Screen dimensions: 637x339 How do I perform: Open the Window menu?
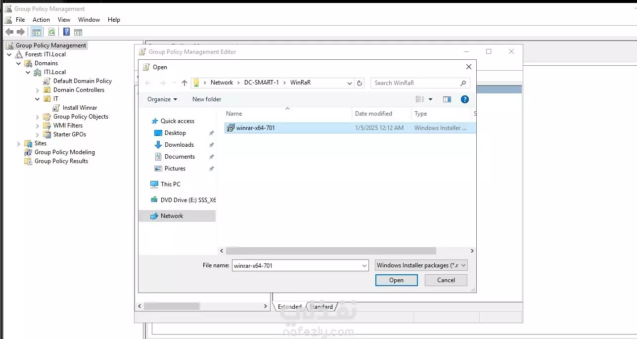pos(89,20)
